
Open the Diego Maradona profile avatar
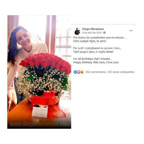[77, 31]
